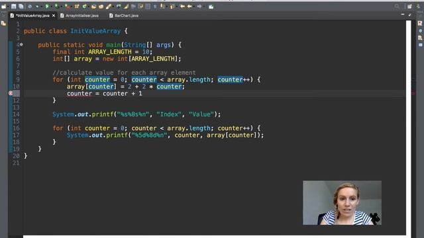Viewport: 424px width, 238px height.
Task: Click 'new int[ARRAY_LENGTH]' expression
Action: 140,59
